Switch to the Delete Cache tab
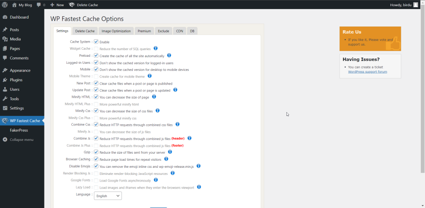This screenshot has width=425, height=208. pos(85,31)
